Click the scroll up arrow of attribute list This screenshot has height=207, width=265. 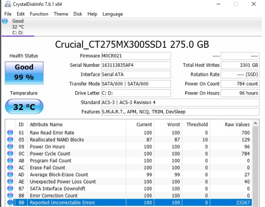coord(255,123)
